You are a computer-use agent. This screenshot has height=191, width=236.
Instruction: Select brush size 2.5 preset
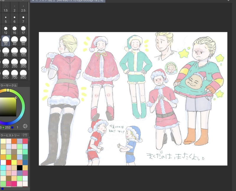click(x=23, y=7)
